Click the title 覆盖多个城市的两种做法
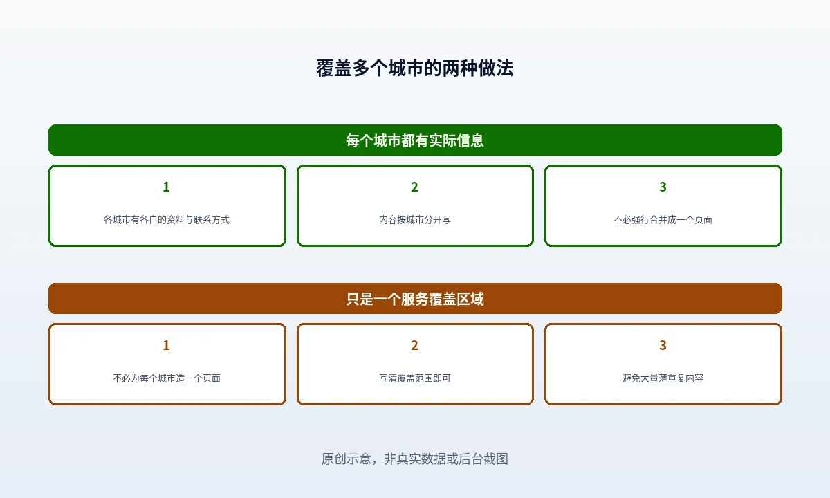The image size is (830, 498). pyautogui.click(x=415, y=68)
